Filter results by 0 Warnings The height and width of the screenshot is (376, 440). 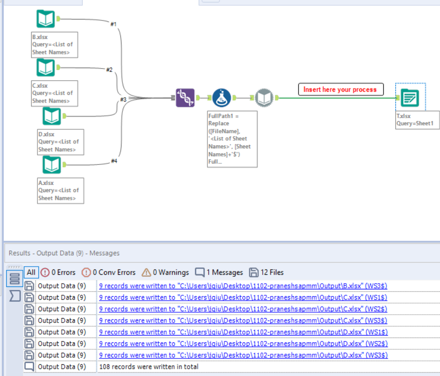click(165, 272)
